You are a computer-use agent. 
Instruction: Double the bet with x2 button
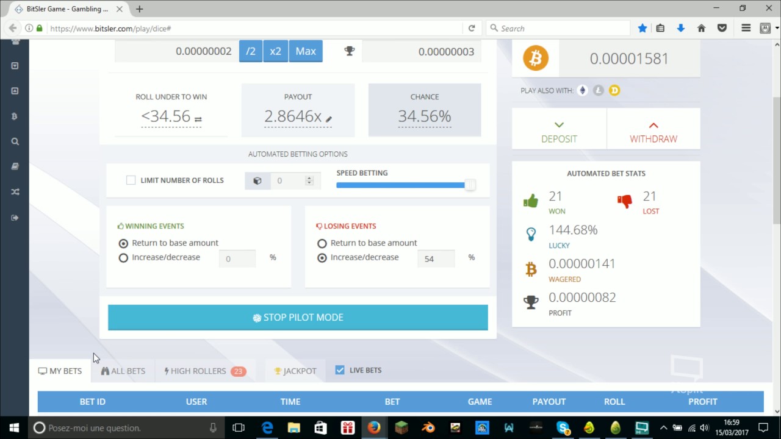click(x=276, y=51)
